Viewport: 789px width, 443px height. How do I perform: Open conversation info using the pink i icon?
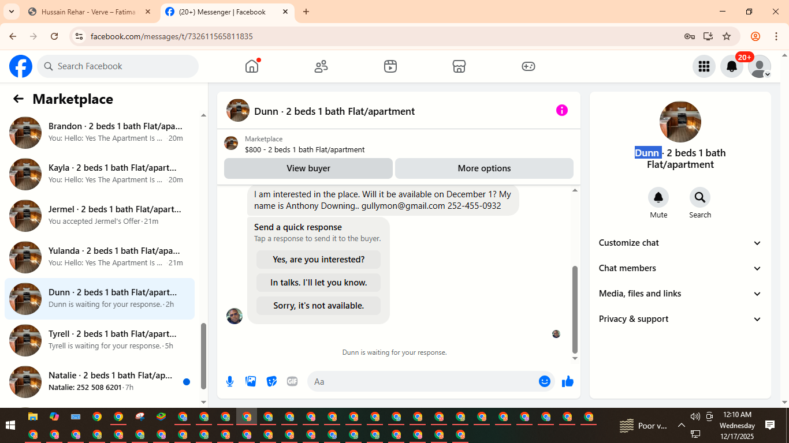[x=562, y=110]
